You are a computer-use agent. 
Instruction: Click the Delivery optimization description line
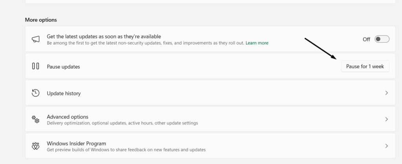point(122,123)
